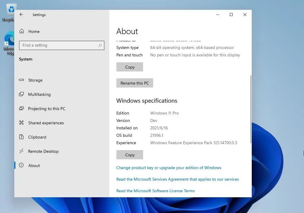304x213 pixels.
Task: Open the Home icon in sidebar
Action: [x=22, y=31]
